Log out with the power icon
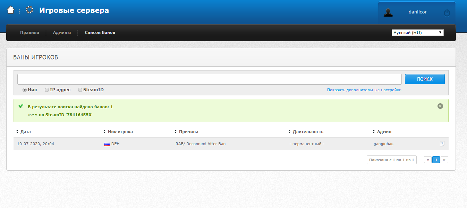This screenshot has width=467, height=208. tap(447, 13)
